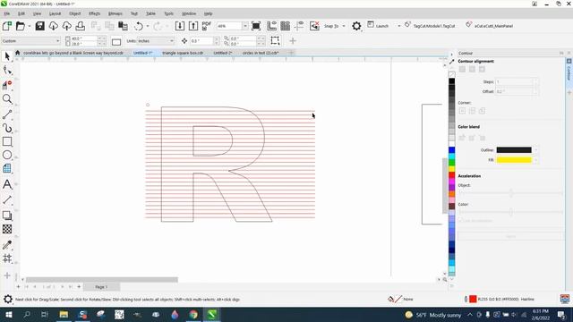Image resolution: width=573 pixels, height=322 pixels.
Task: Open the Bitmaps menu
Action: (115, 13)
